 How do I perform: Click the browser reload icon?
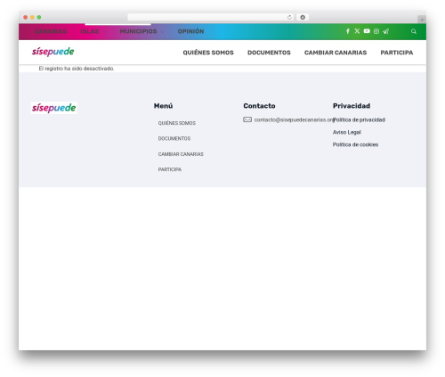pyautogui.click(x=289, y=17)
